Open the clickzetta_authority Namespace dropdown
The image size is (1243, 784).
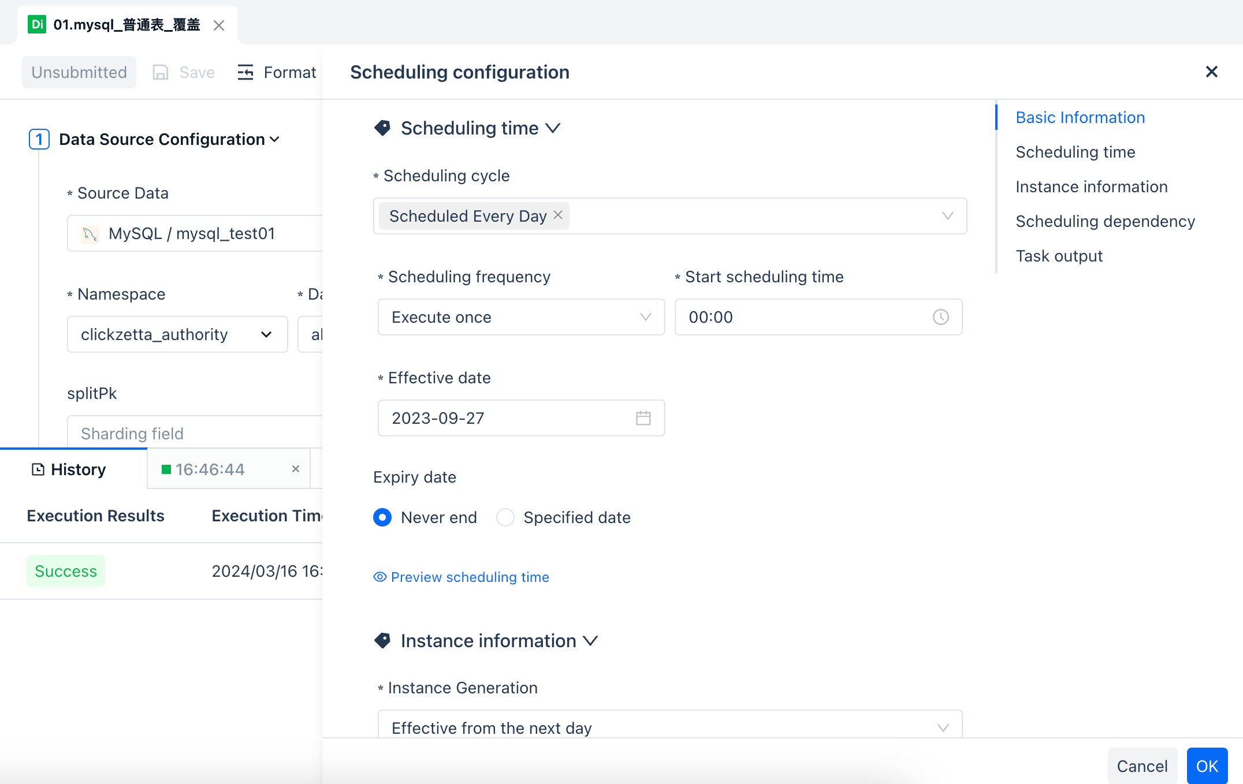tap(177, 334)
